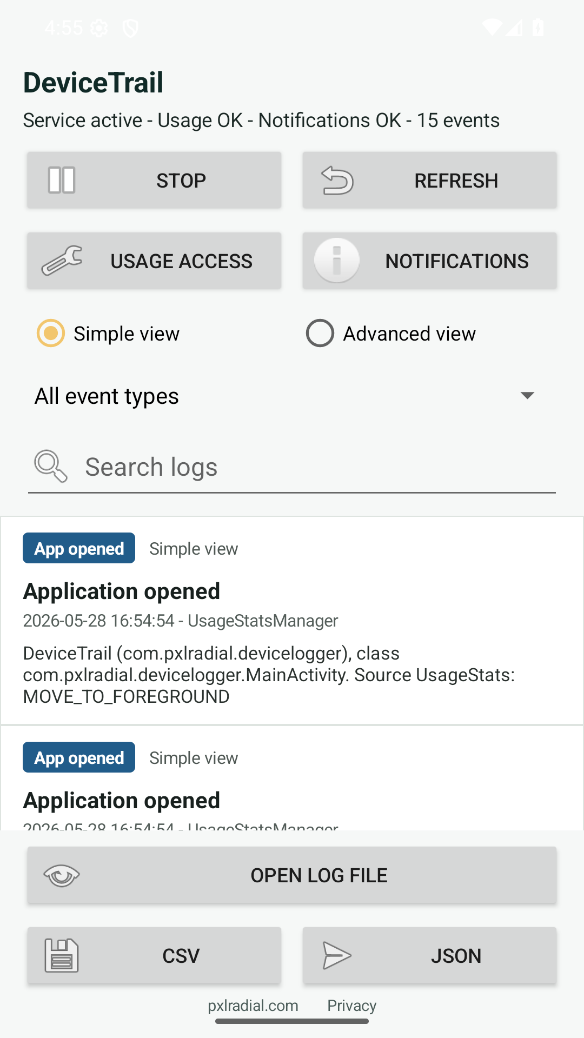The height and width of the screenshot is (1038, 584).
Task: Tap the battery icon in the status bar
Action: 538,27
